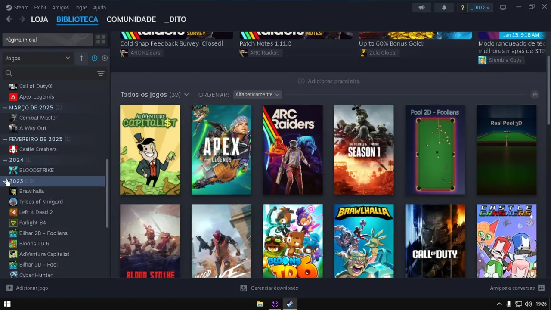Open the announcements megaphone icon

[x=421, y=7]
